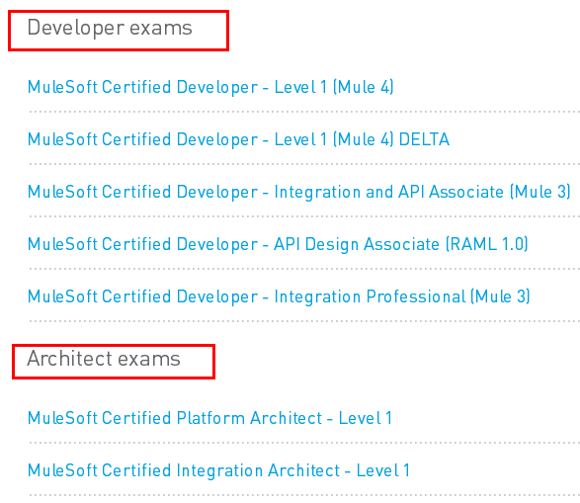This screenshot has width=580, height=503.
Task: Select Integration Professional (Mule 3) exam link
Action: (279, 297)
